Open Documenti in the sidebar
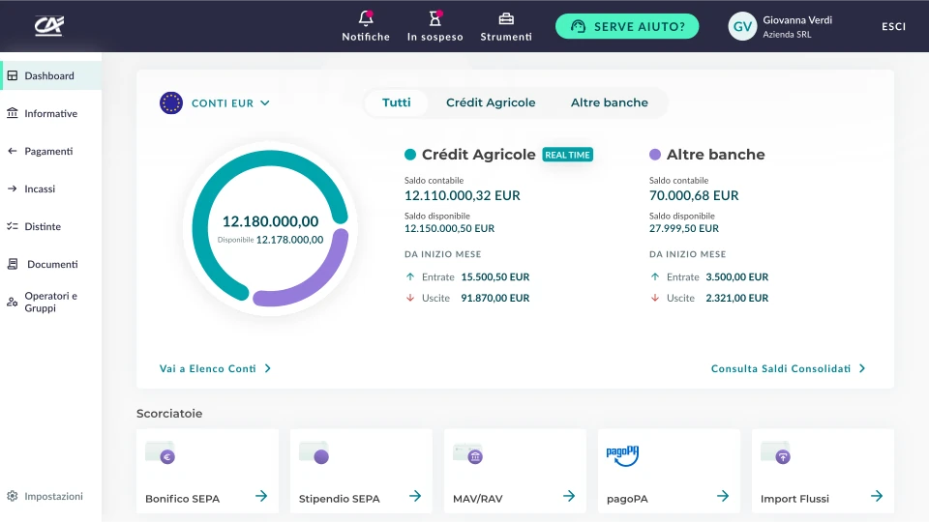Viewport: 929px width, 522px height. (51, 264)
